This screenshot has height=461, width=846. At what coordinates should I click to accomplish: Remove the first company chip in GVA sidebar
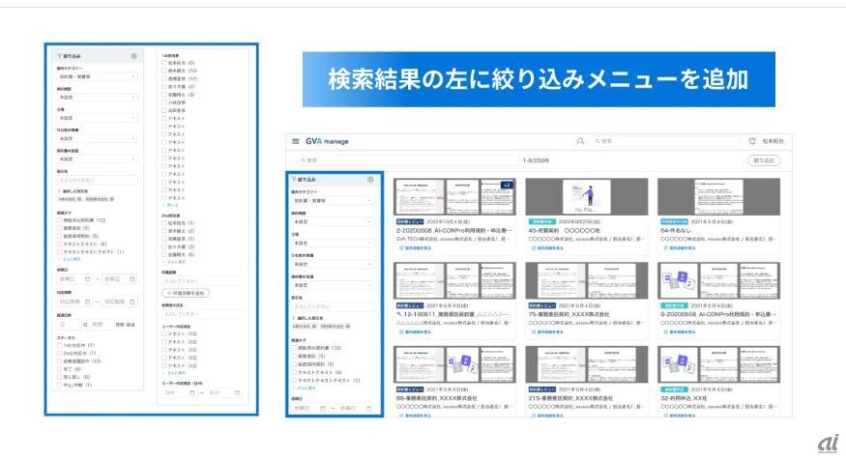pos(314,327)
